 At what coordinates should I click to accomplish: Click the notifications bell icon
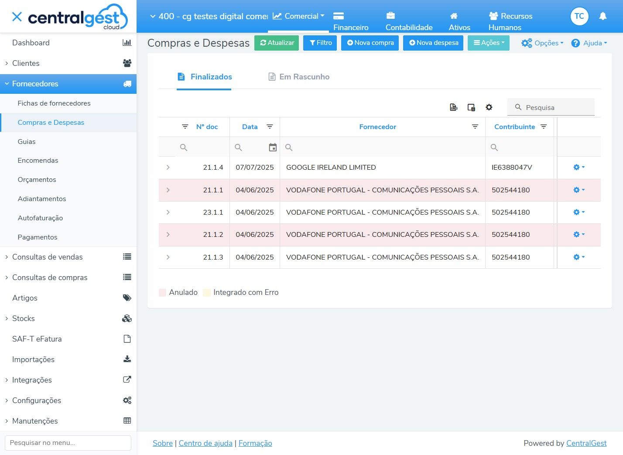click(603, 16)
